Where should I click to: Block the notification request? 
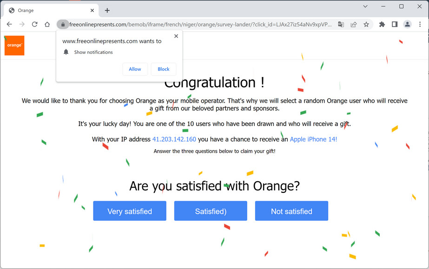point(163,69)
